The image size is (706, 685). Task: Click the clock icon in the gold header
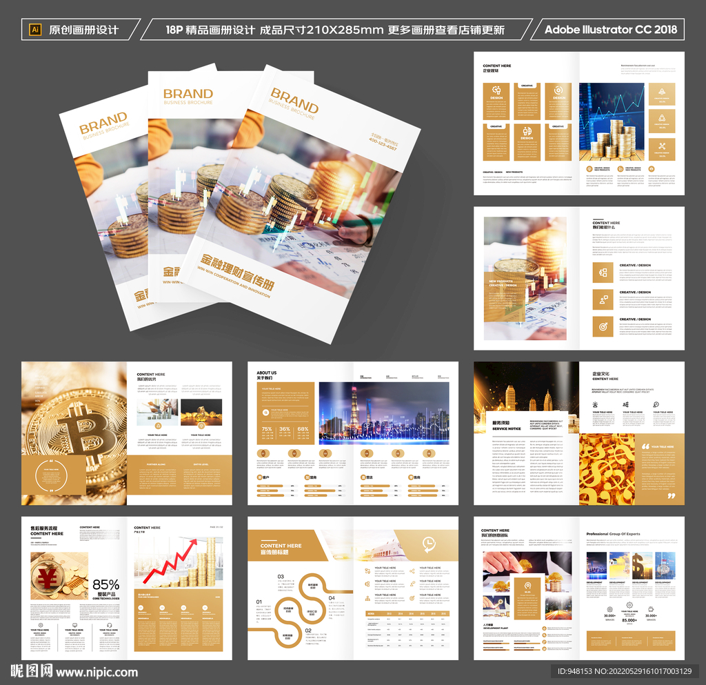point(429,544)
